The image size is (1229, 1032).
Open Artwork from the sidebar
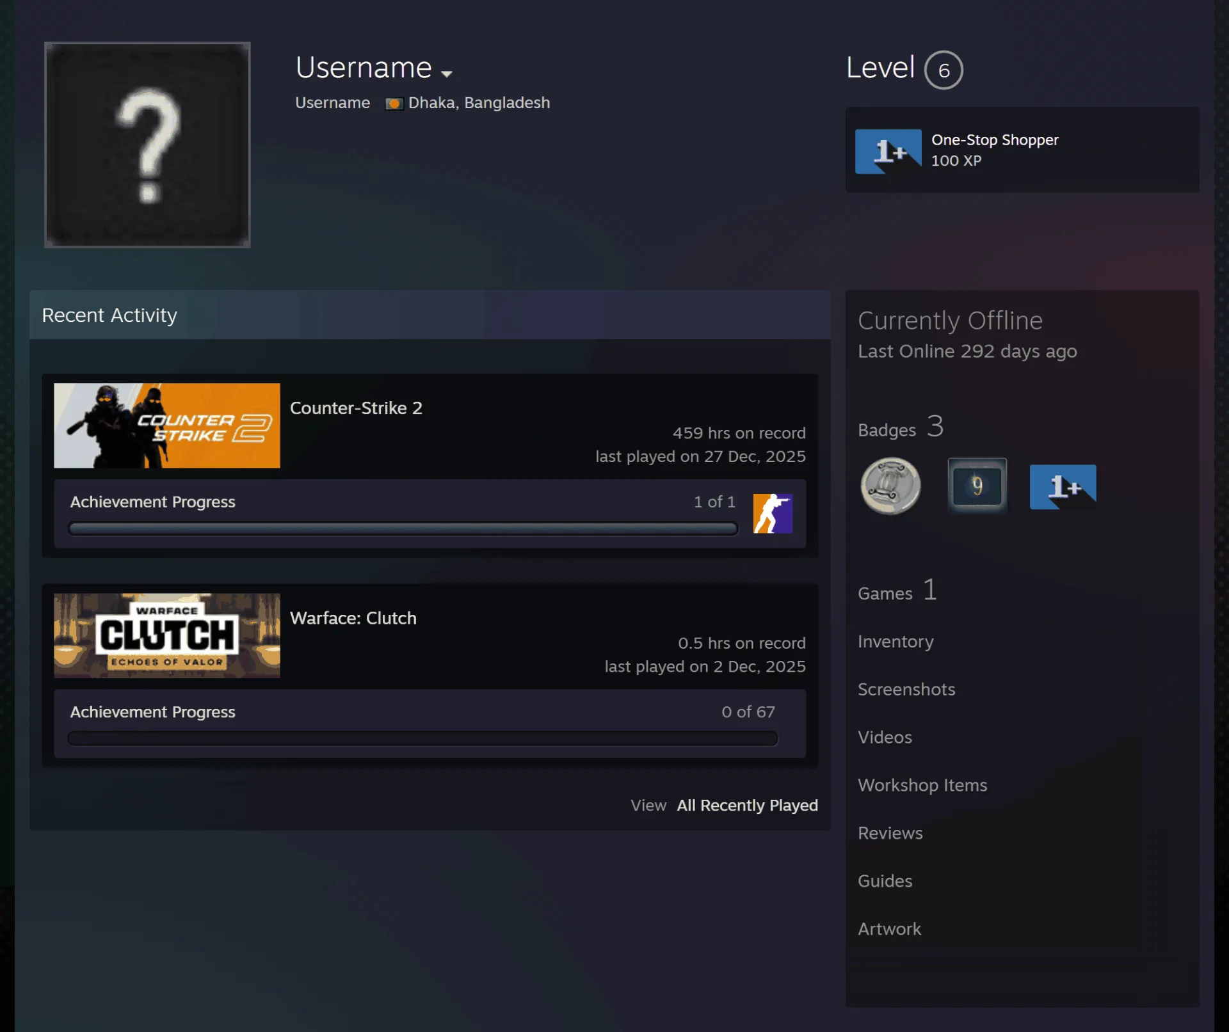[x=889, y=930]
